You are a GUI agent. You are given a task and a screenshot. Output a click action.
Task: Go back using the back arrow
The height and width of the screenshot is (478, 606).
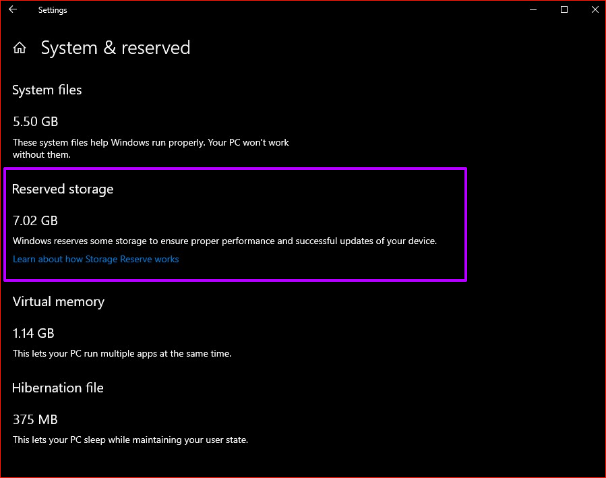pyautogui.click(x=13, y=10)
